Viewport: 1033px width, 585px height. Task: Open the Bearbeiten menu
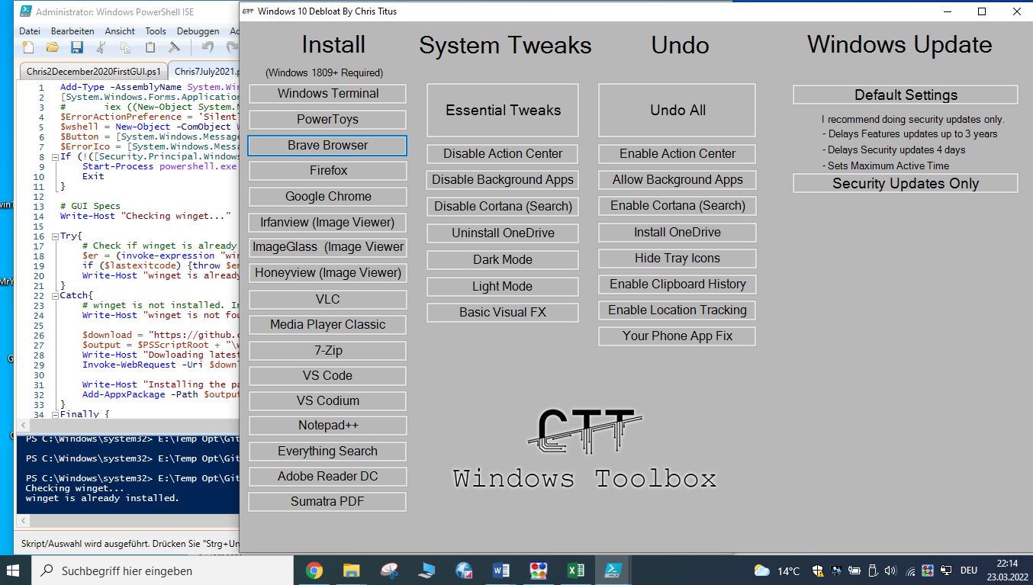72,31
